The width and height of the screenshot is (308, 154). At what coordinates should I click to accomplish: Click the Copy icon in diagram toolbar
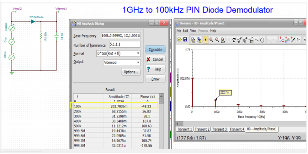194,40
